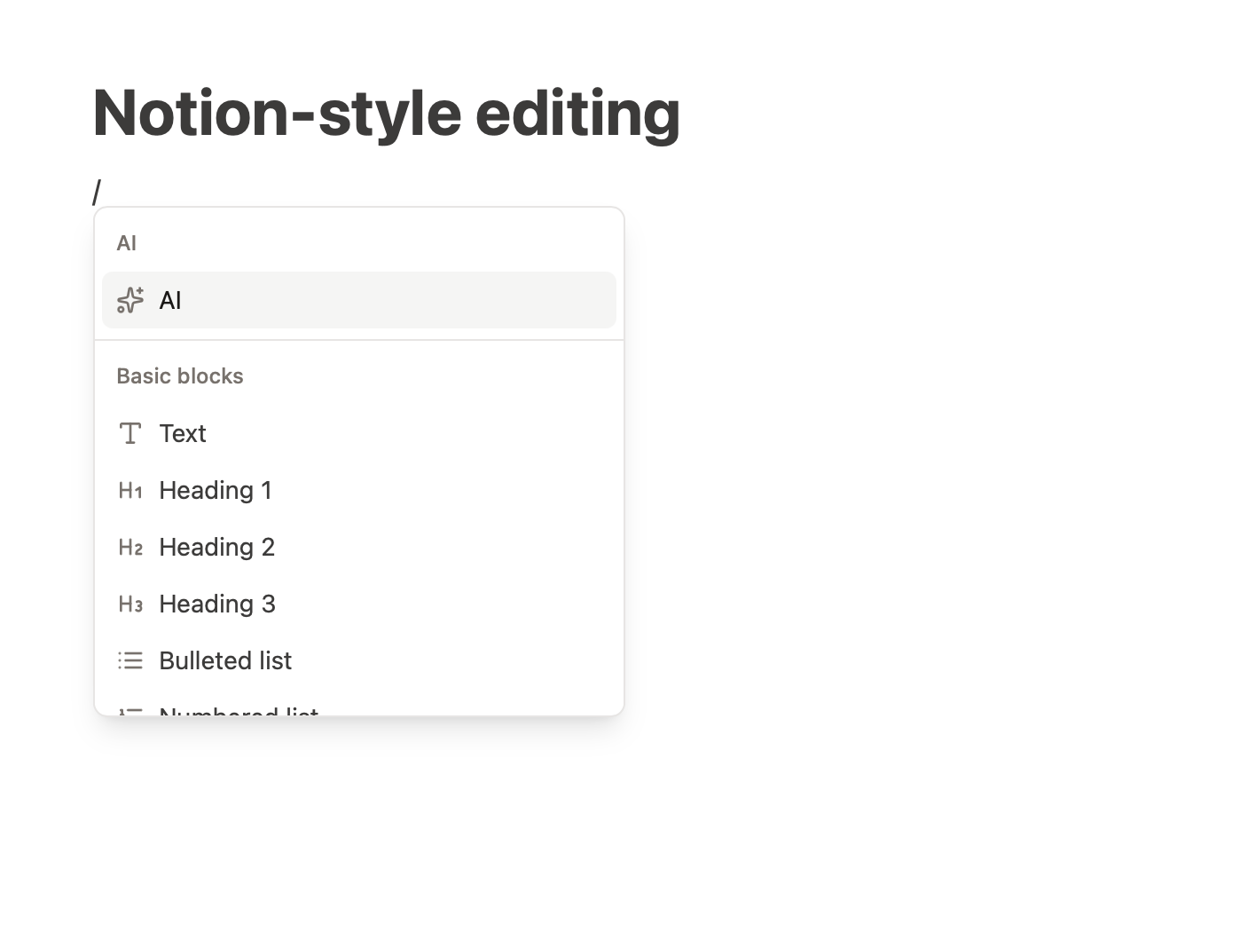This screenshot has height=948, width=1240.
Task: Insert a Heading 2 block
Action: click(x=359, y=547)
